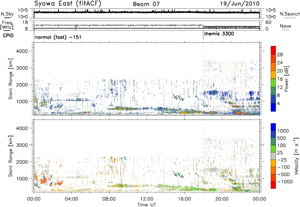300x207 pixels.
Task: Select the '3000' tick on Velocity panel axis
Action: coord(22,145)
